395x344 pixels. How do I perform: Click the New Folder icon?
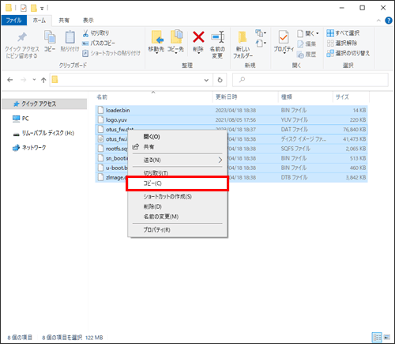pos(243,37)
